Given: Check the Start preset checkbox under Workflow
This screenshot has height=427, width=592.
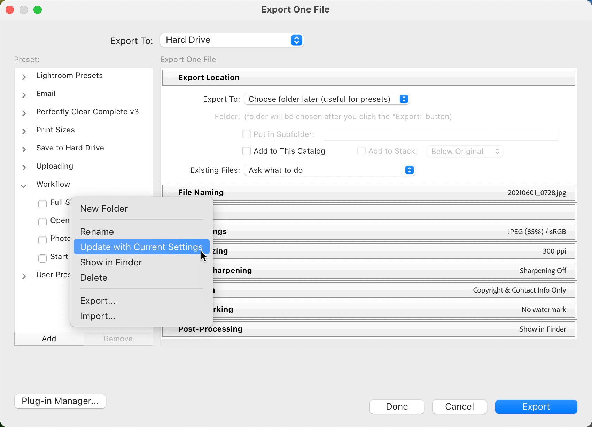Looking at the screenshot, I should [42, 258].
